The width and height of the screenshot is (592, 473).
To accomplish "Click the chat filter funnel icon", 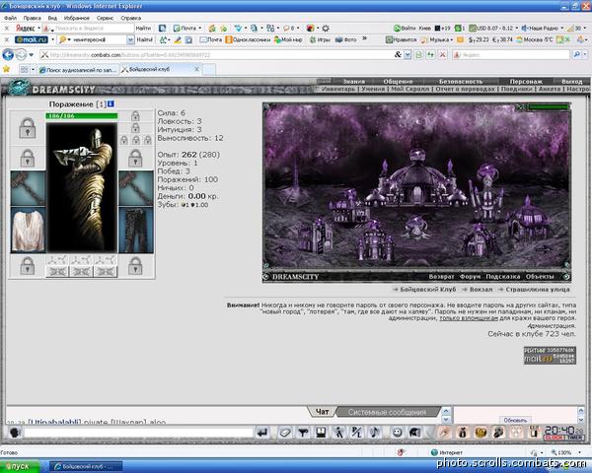I will tap(303, 433).
